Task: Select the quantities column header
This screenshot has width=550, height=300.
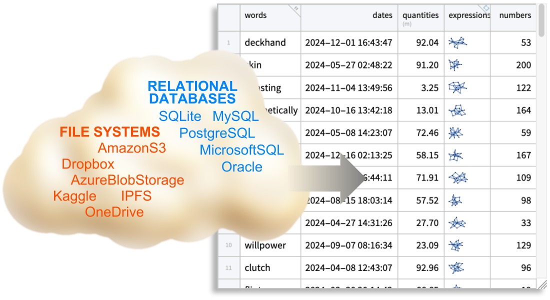Action: point(420,15)
